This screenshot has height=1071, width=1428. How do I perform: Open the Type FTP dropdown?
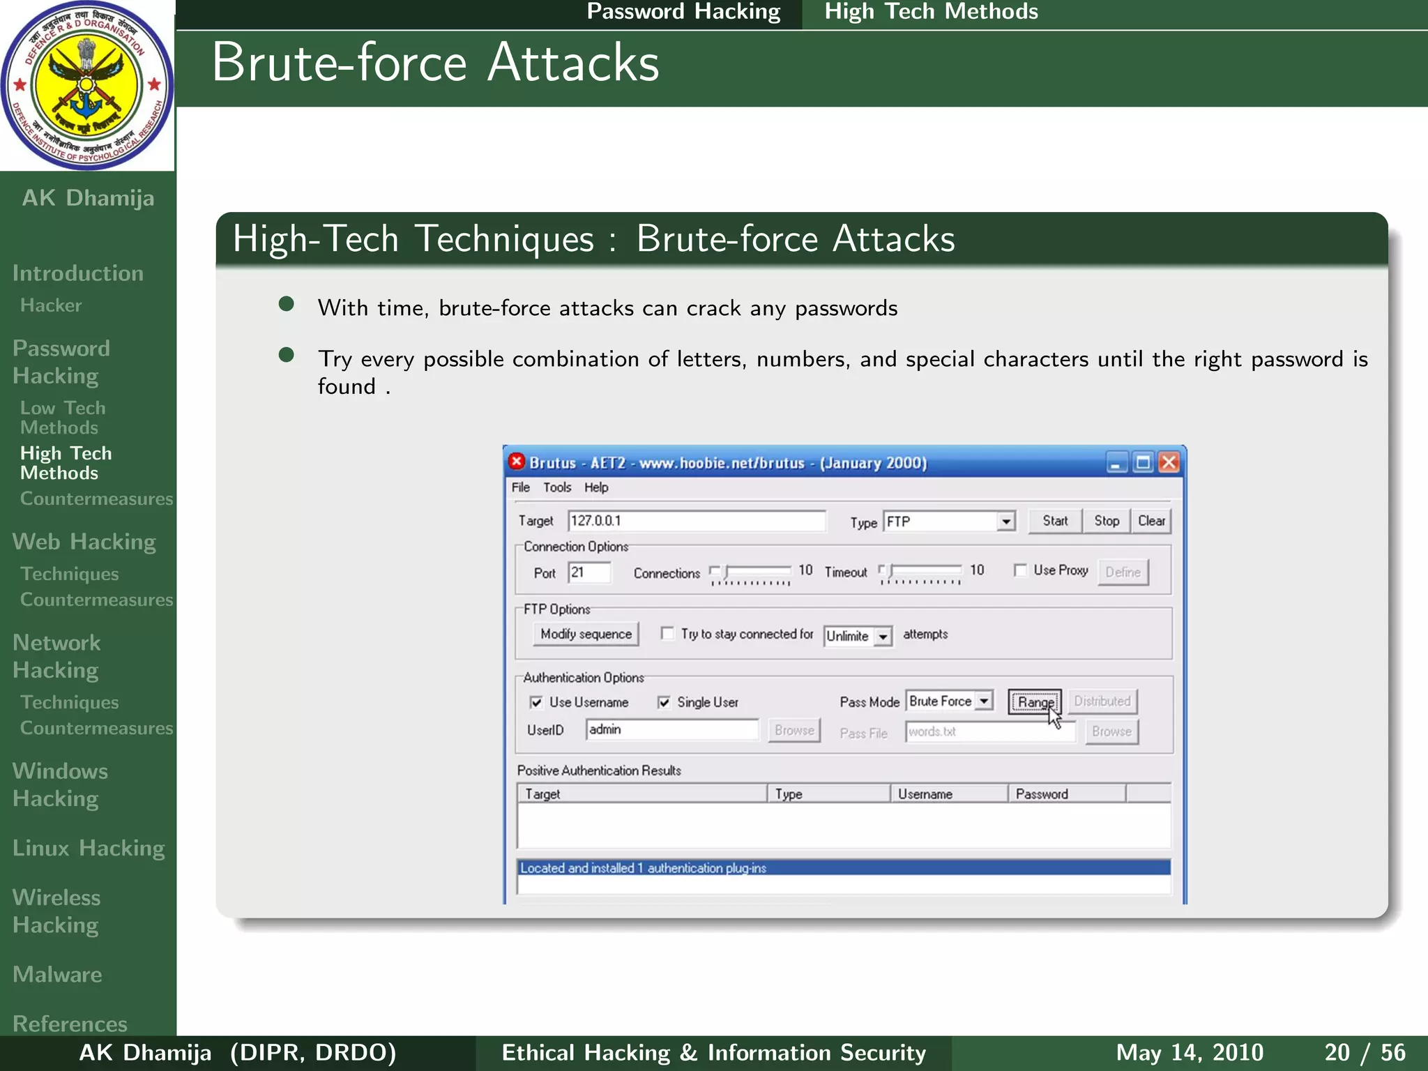[x=1005, y=522]
